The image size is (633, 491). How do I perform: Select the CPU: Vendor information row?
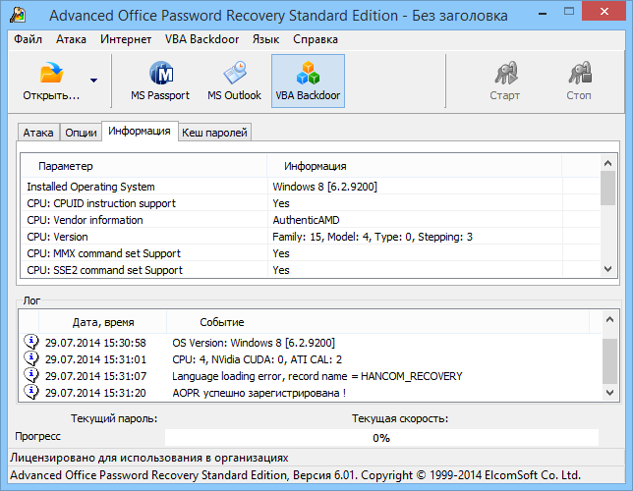(311, 220)
